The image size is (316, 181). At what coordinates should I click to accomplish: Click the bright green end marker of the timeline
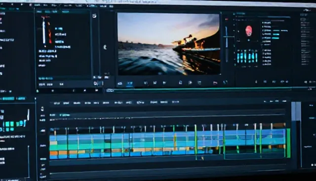click(x=288, y=143)
